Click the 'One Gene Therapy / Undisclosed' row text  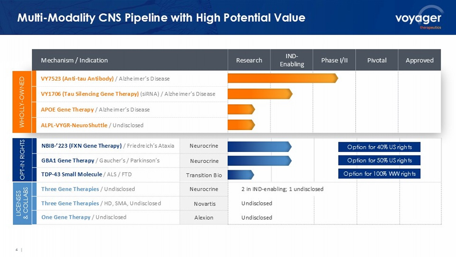[84, 217]
